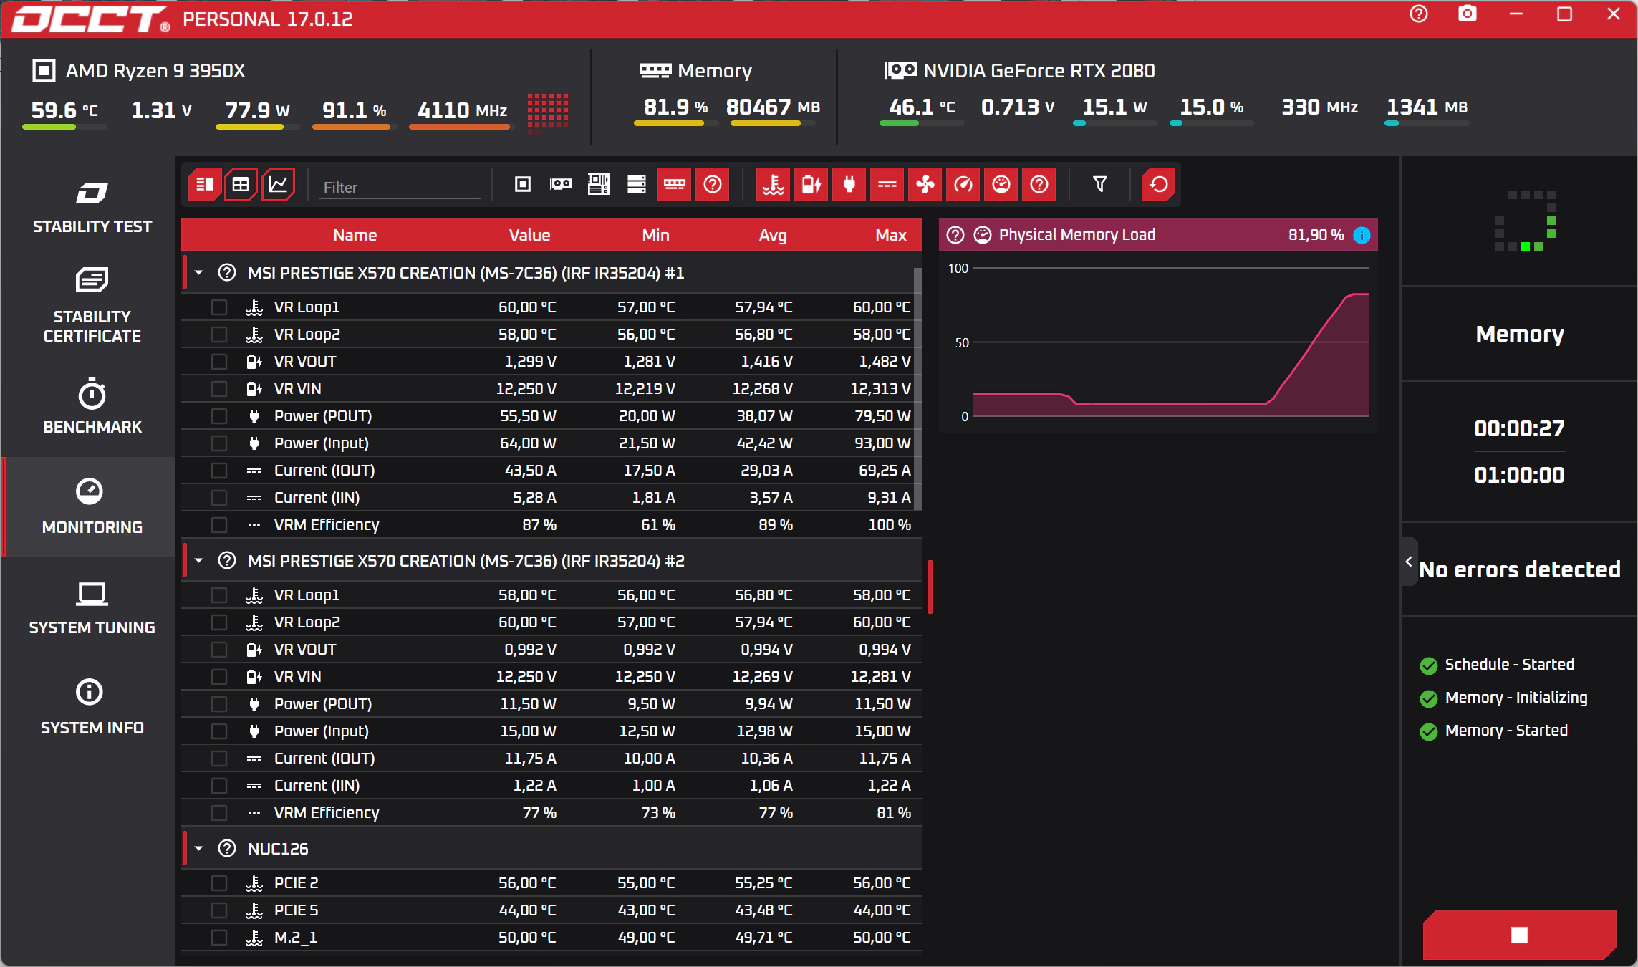Select the GPU sensor filter icon
This screenshot has height=967, width=1638.
[561, 185]
